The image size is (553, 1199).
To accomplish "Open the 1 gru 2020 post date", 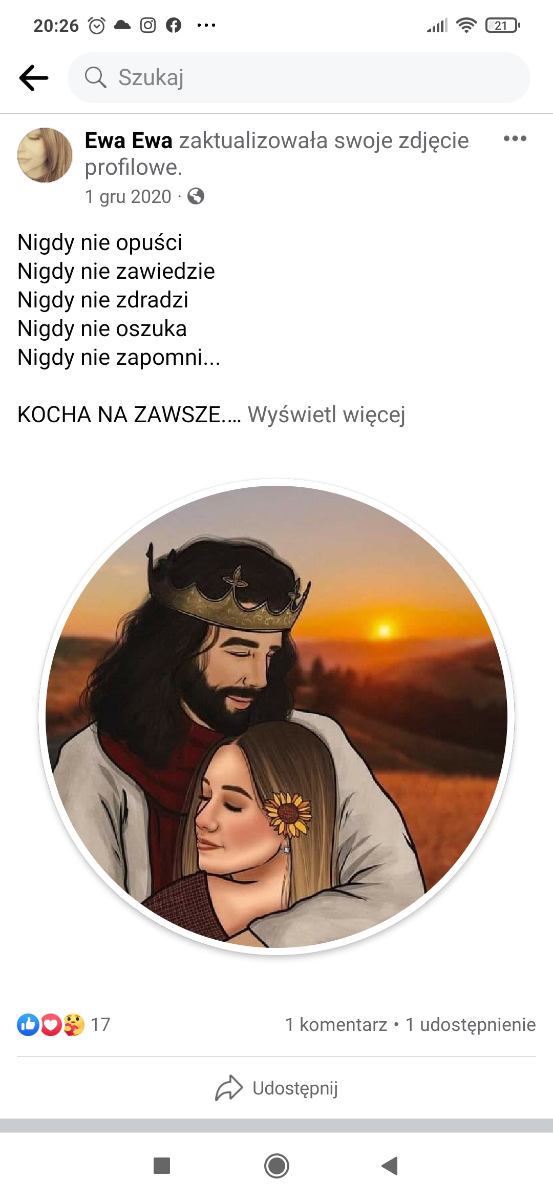I will [x=128, y=197].
